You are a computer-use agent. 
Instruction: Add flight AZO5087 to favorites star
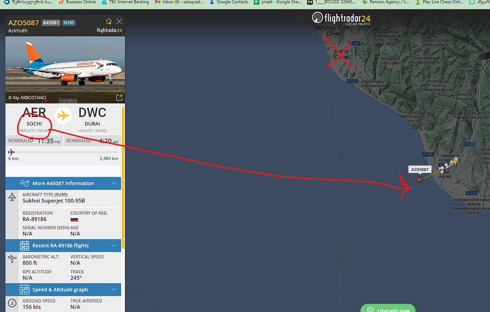109,22
